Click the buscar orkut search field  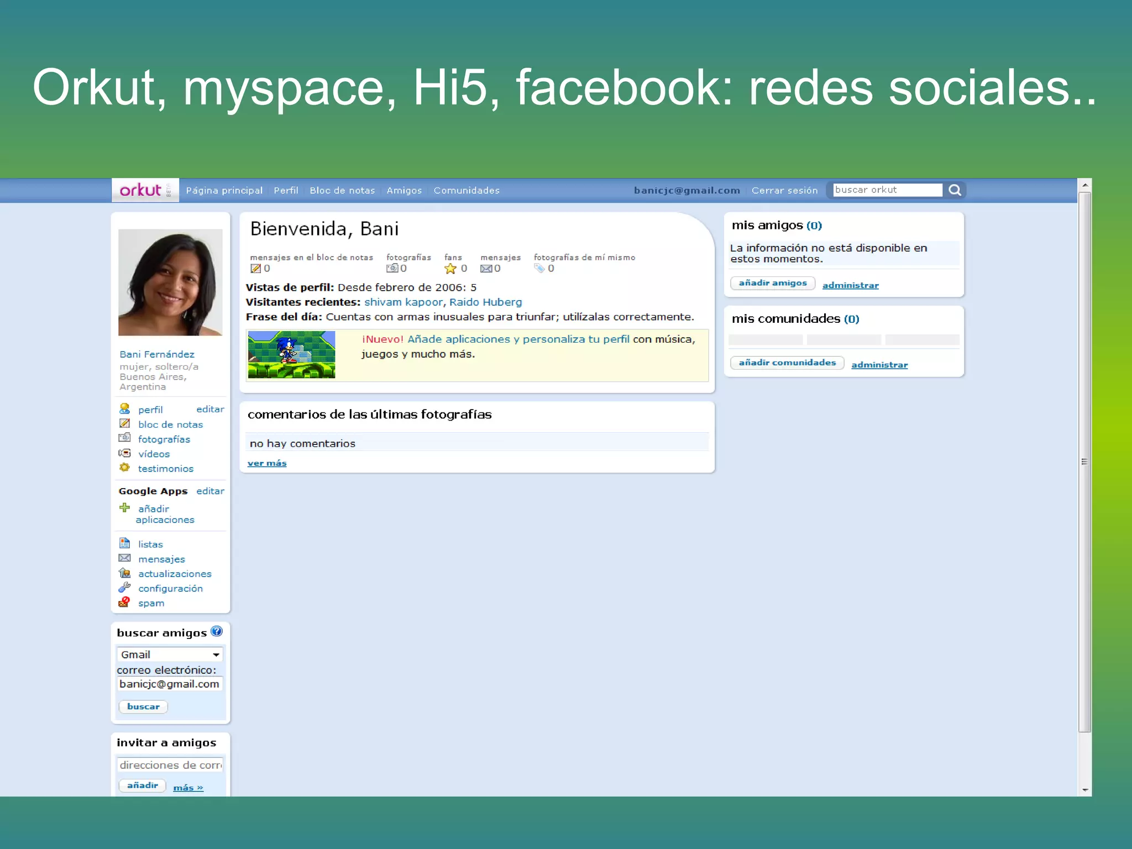point(887,190)
